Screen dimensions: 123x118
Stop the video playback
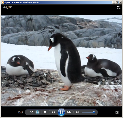coord(45,112)
